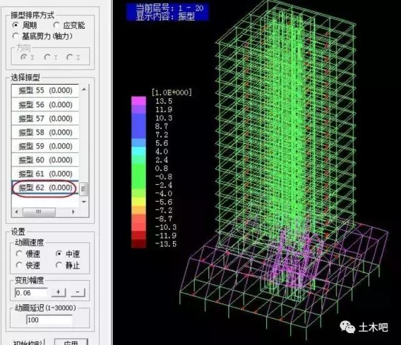
Task: Select 振型 58 in the mode list
Action: [45, 132]
